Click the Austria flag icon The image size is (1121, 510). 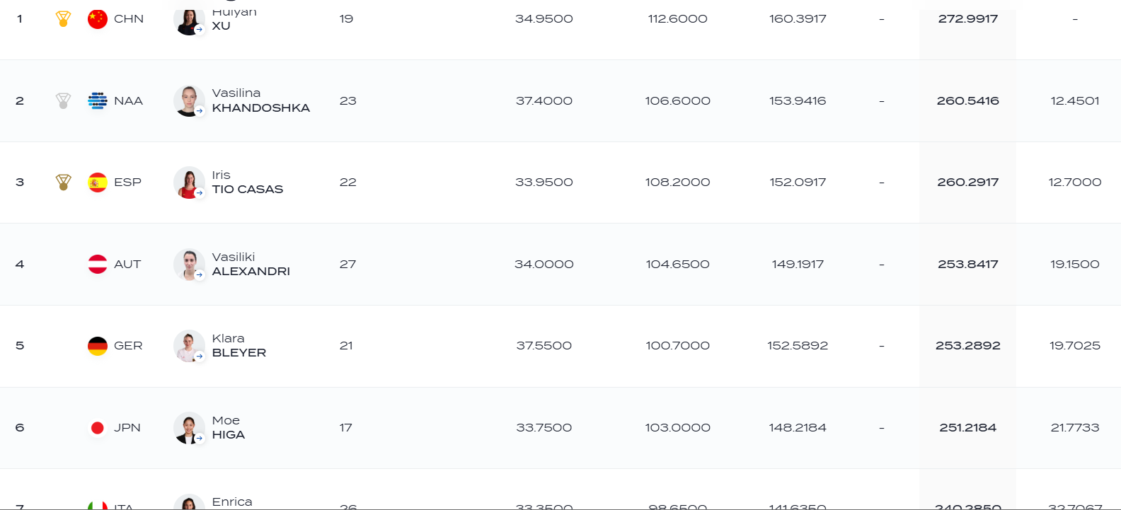[98, 265]
